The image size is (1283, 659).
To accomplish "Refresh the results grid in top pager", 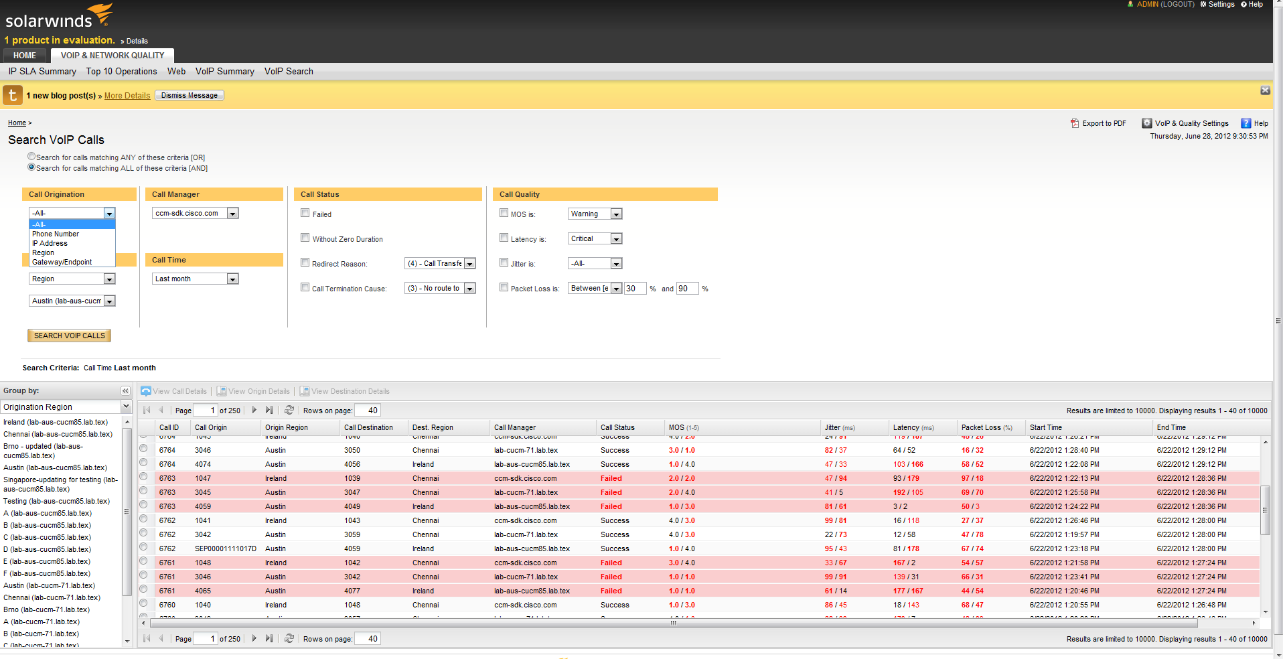I will coord(289,411).
